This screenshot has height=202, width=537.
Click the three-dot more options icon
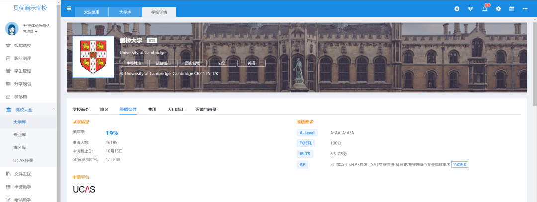click(525, 9)
